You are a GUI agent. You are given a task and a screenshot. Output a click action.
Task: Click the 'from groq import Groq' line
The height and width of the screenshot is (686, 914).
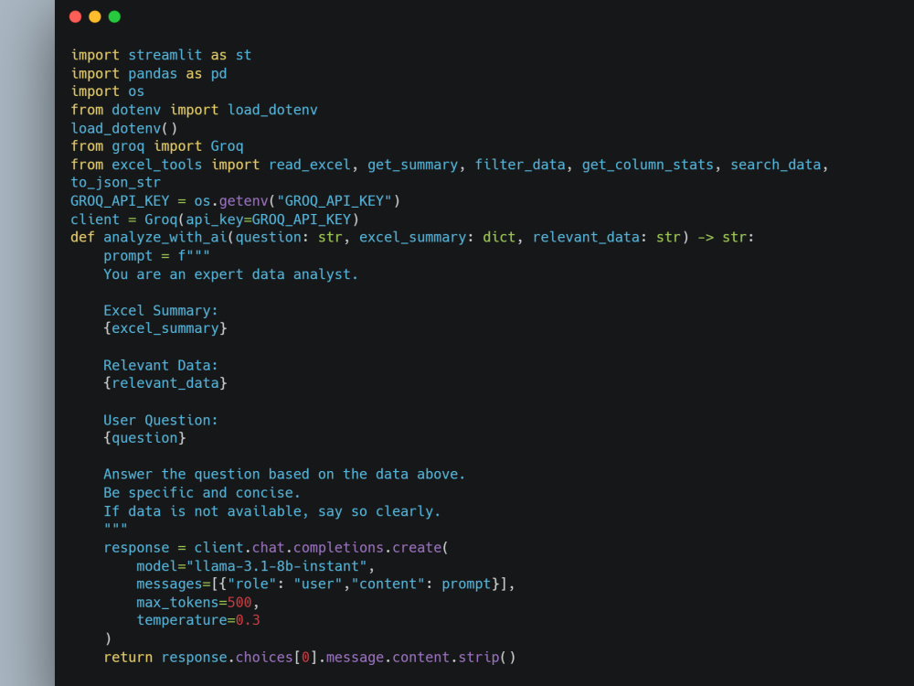click(x=157, y=146)
